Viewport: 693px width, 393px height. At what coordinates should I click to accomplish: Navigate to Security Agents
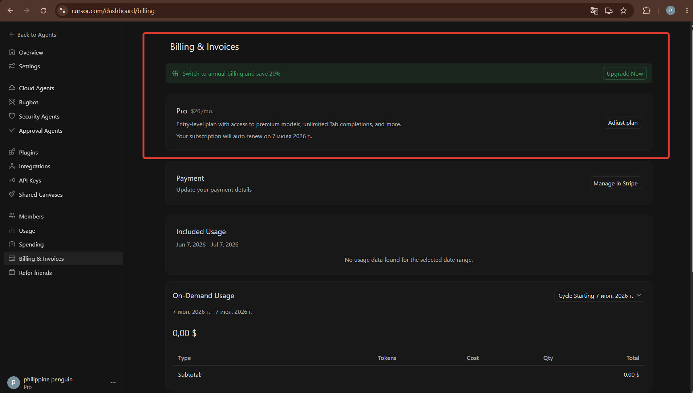(x=63, y=116)
